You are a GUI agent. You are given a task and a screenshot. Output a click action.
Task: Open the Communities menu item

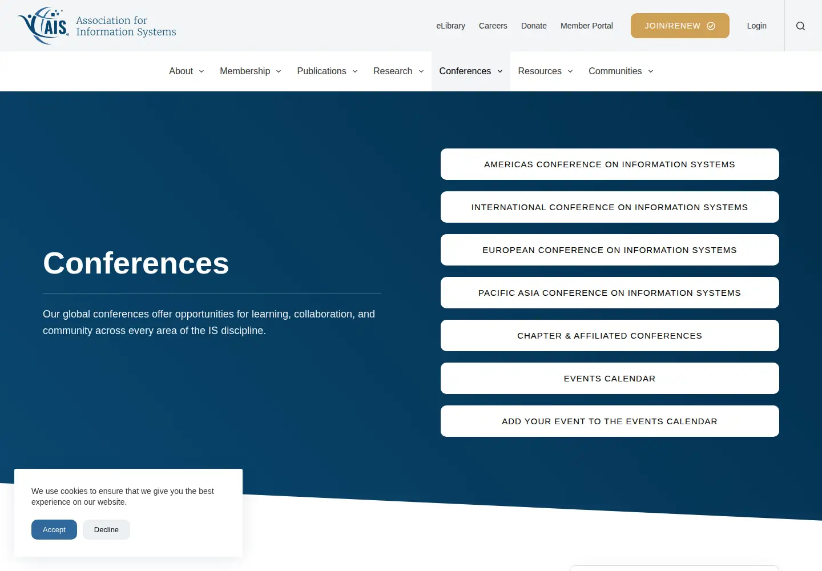coord(615,71)
